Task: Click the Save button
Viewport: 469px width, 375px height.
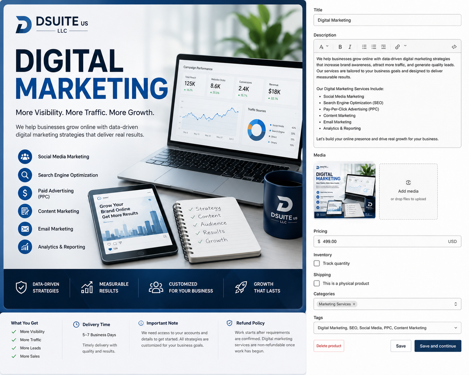Action: (x=401, y=346)
